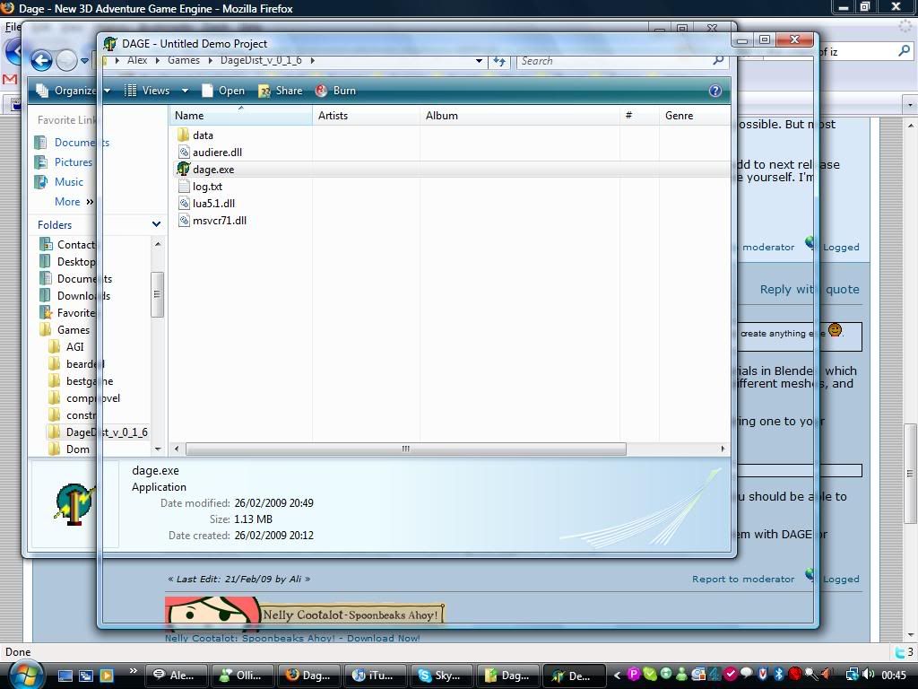Viewport: 918px width, 689px height.
Task: Collapse the Folders pane chevron
Action: pyautogui.click(x=156, y=224)
